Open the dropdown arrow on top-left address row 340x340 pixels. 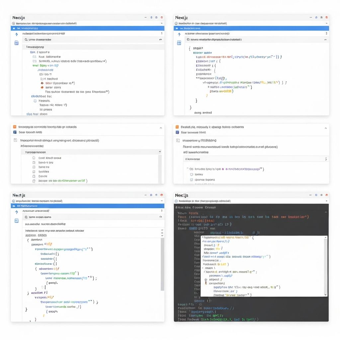pos(162,24)
